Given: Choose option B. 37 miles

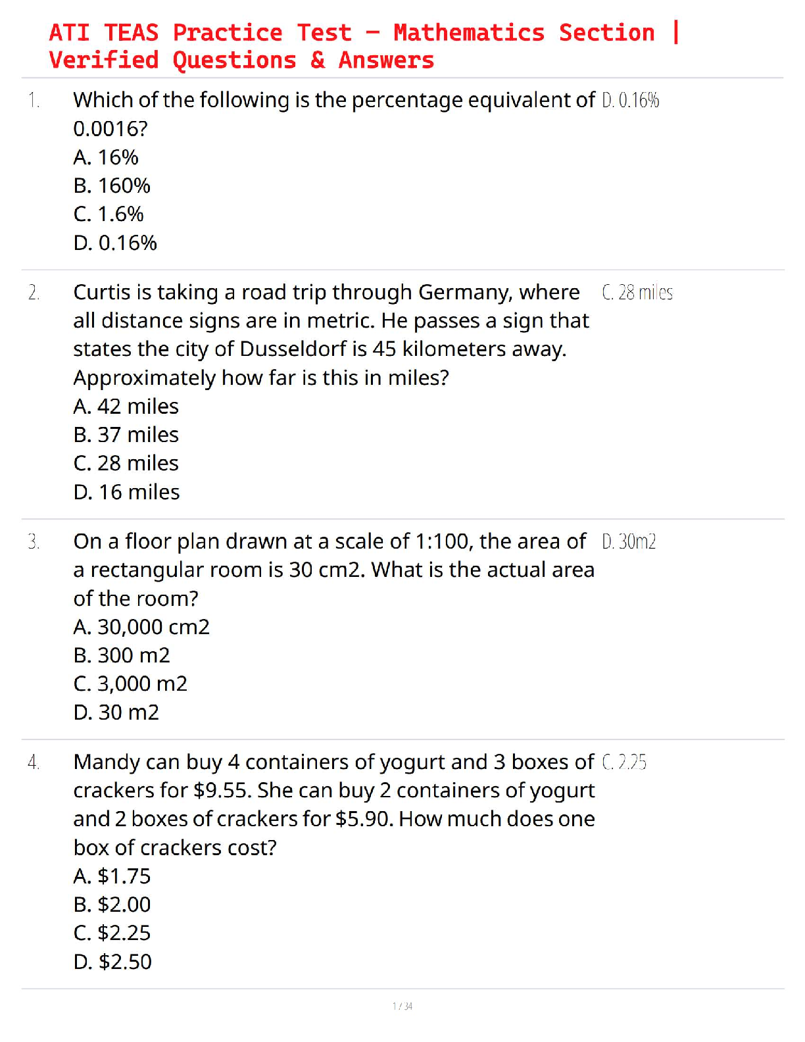Looking at the screenshot, I should (x=126, y=435).
